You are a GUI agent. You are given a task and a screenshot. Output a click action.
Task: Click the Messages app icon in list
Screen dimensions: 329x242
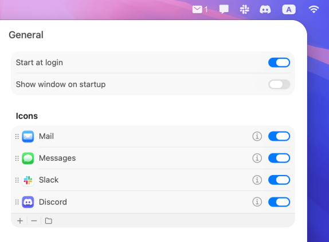(x=28, y=158)
